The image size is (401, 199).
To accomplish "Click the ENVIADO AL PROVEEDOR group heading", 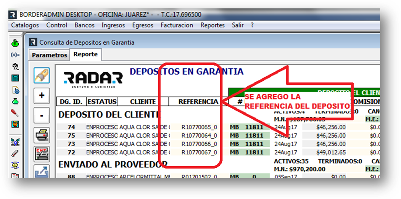I will pyautogui.click(x=113, y=165).
